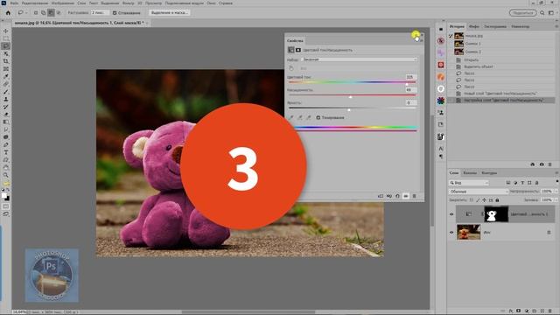Click the Hue slider handle
Image resolution: width=560 pixels, height=315 pixels.
[407, 84]
